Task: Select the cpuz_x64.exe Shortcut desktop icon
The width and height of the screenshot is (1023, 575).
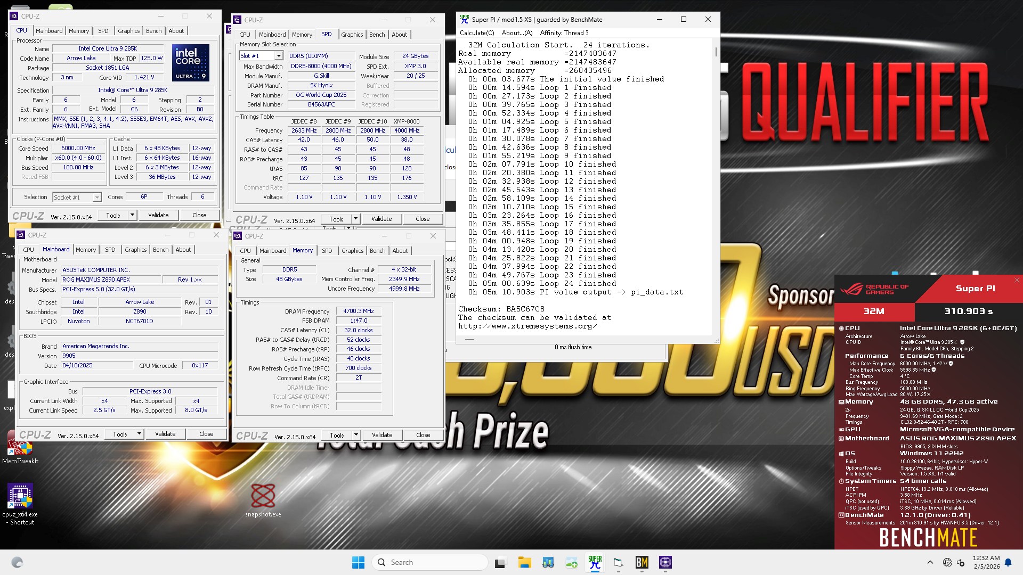Action: [x=20, y=504]
